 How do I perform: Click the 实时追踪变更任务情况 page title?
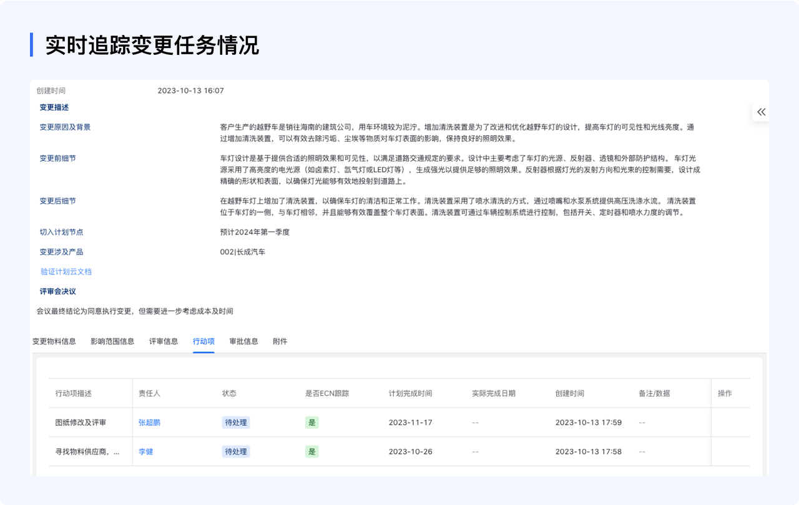pos(152,45)
